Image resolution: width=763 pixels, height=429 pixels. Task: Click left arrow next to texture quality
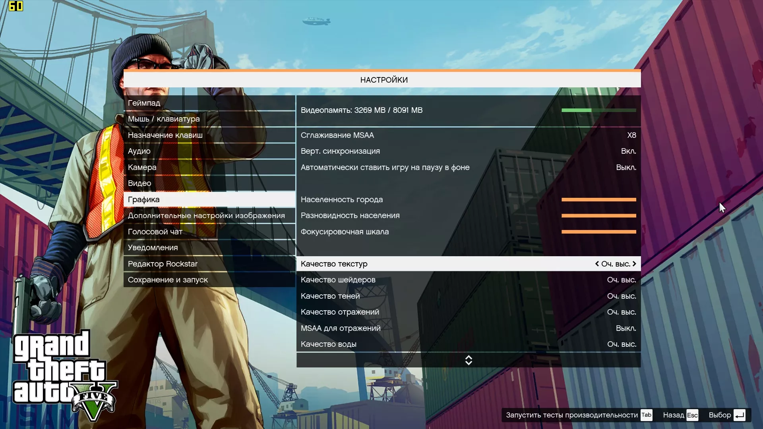(x=597, y=264)
